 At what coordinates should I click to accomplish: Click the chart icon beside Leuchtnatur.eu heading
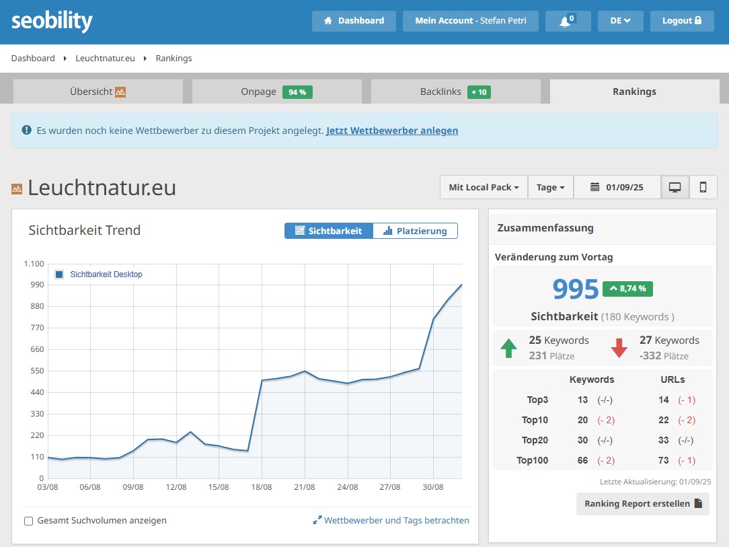15,188
